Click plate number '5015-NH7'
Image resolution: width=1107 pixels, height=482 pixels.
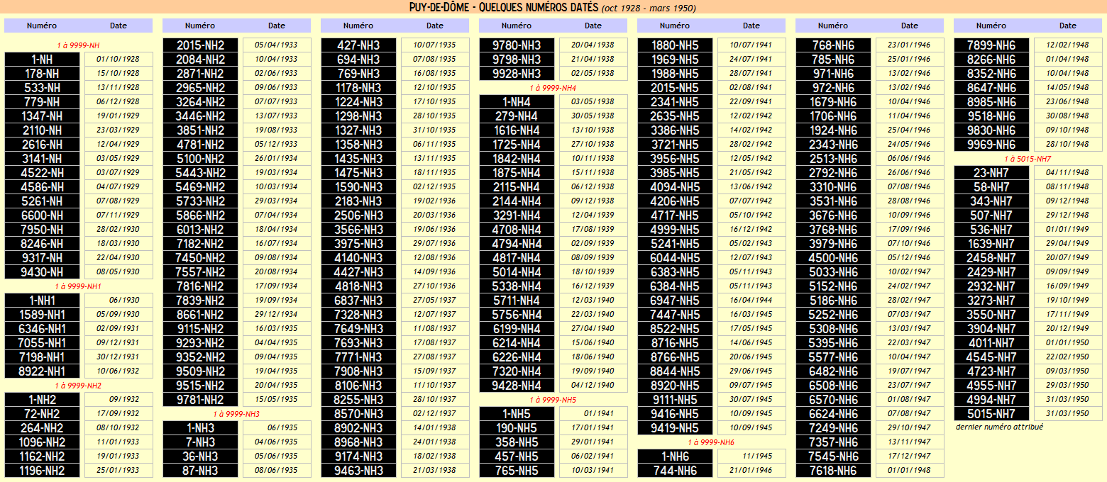click(991, 414)
